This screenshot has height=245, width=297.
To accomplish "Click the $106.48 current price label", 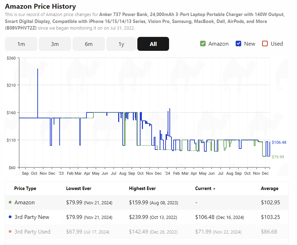I will [x=279, y=142].
